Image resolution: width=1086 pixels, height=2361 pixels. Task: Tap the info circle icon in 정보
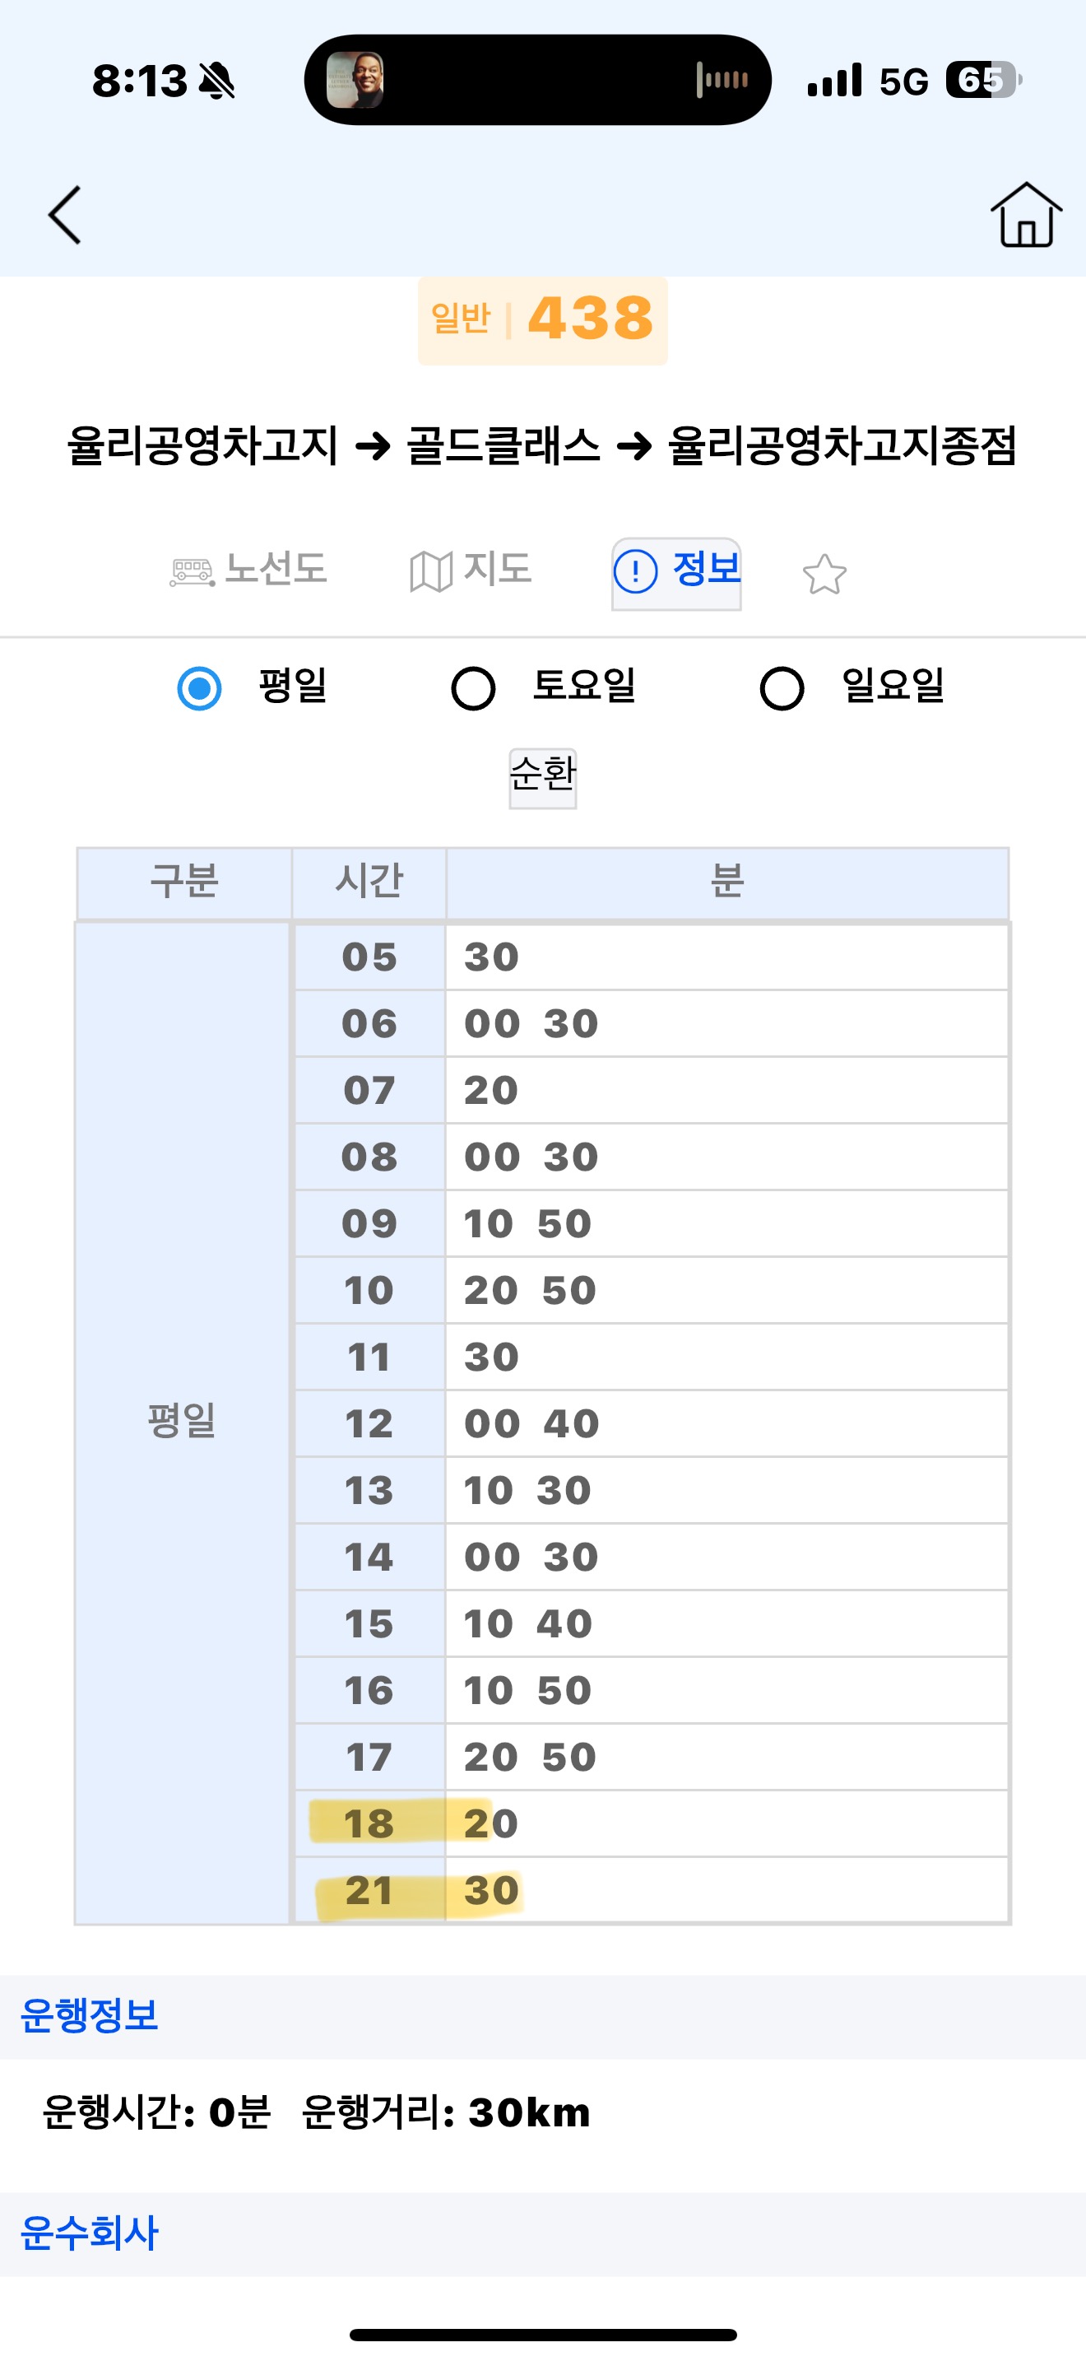point(635,572)
